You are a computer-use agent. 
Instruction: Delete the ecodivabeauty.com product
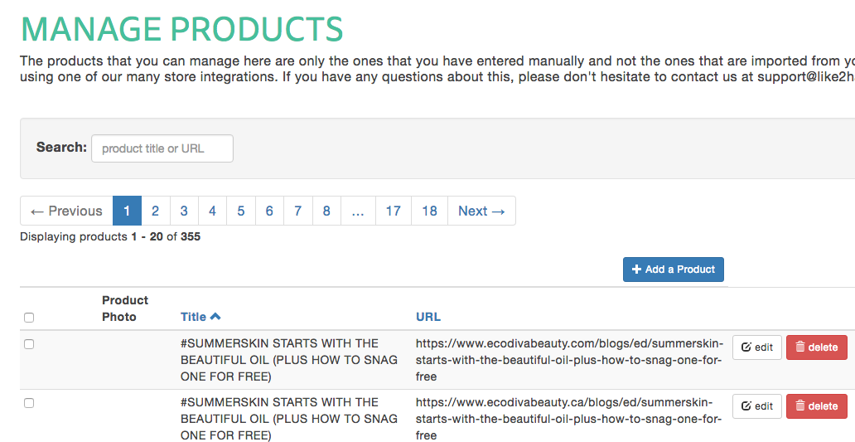[816, 347]
